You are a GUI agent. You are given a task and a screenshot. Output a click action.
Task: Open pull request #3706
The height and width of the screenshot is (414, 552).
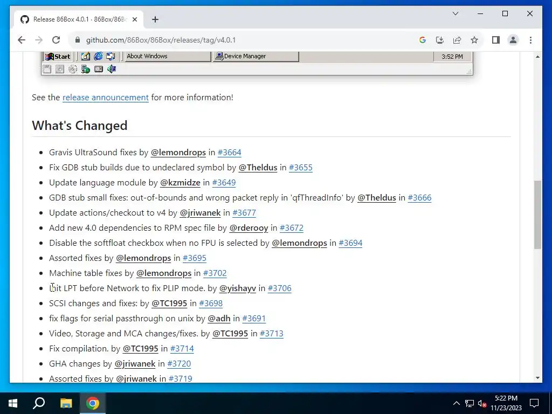pyautogui.click(x=280, y=288)
